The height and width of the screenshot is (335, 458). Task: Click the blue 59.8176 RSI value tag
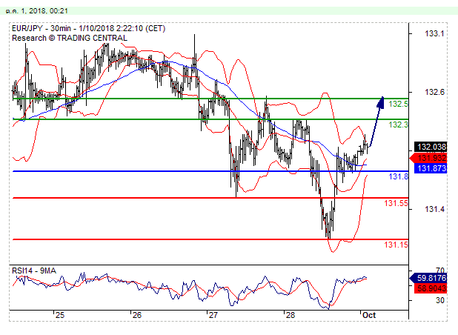429,278
